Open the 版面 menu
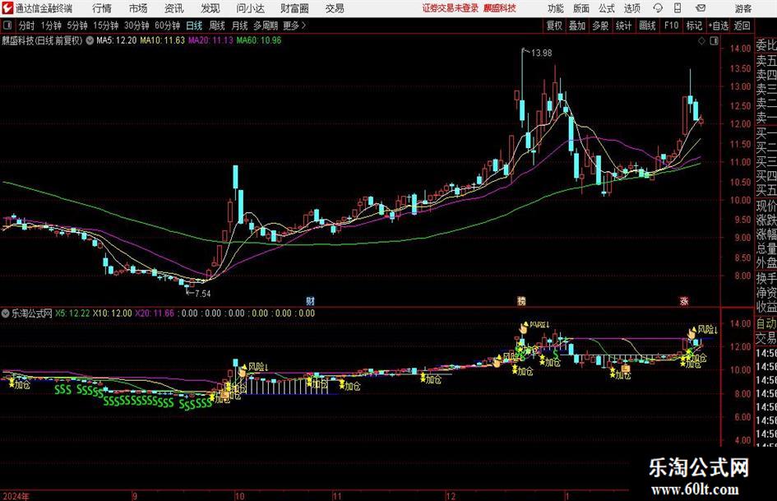Viewport: 777px width, 501px height. pos(581,8)
